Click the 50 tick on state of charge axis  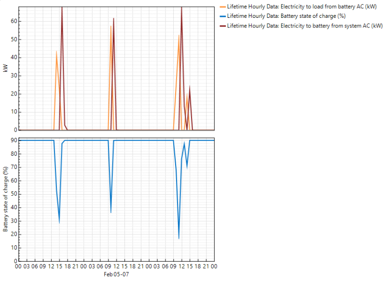pos(14,194)
